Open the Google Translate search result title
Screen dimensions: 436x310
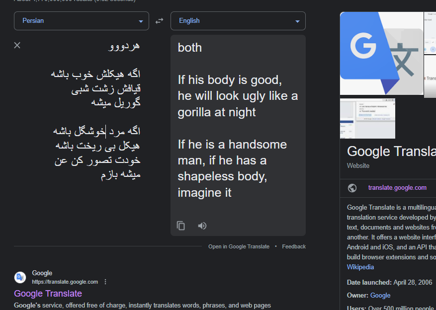48,293
